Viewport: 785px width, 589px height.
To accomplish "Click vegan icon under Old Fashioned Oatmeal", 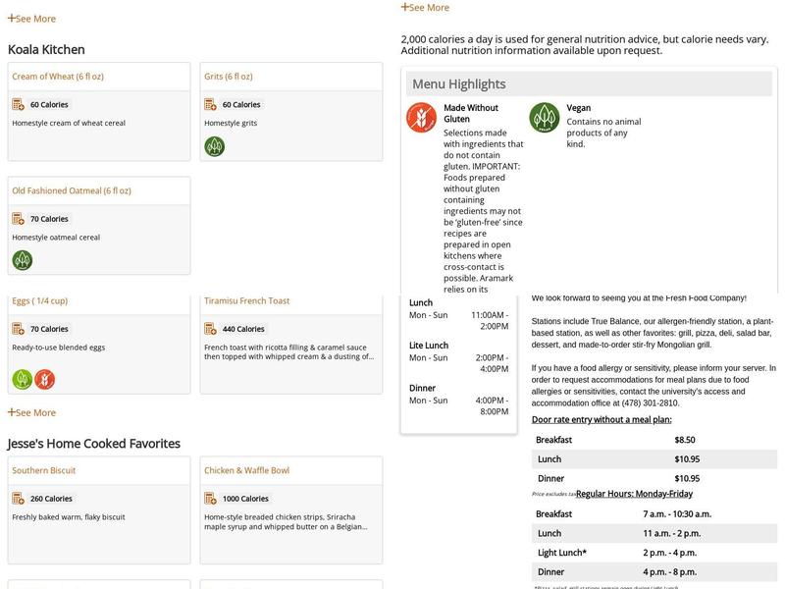I will 22,260.
